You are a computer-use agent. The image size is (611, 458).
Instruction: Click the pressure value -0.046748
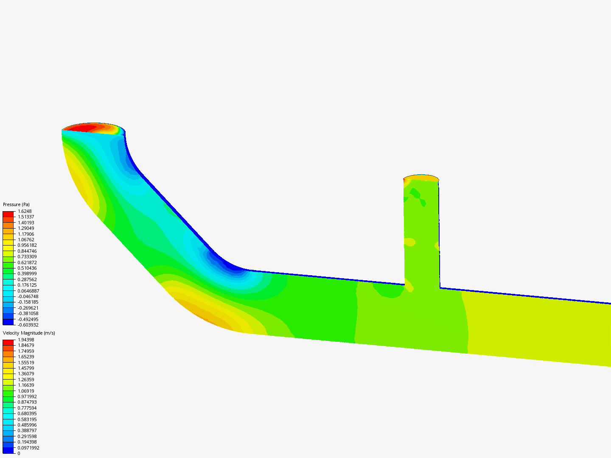[x=28, y=296]
